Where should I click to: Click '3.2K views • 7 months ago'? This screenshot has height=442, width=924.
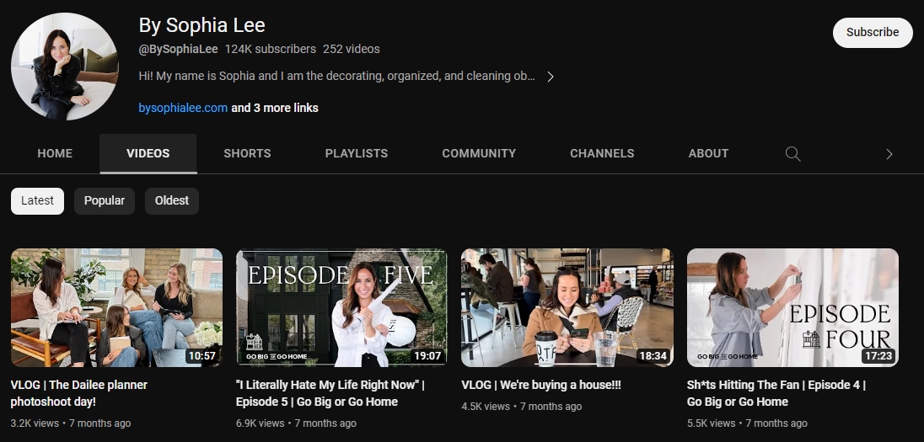pyautogui.click(x=71, y=423)
